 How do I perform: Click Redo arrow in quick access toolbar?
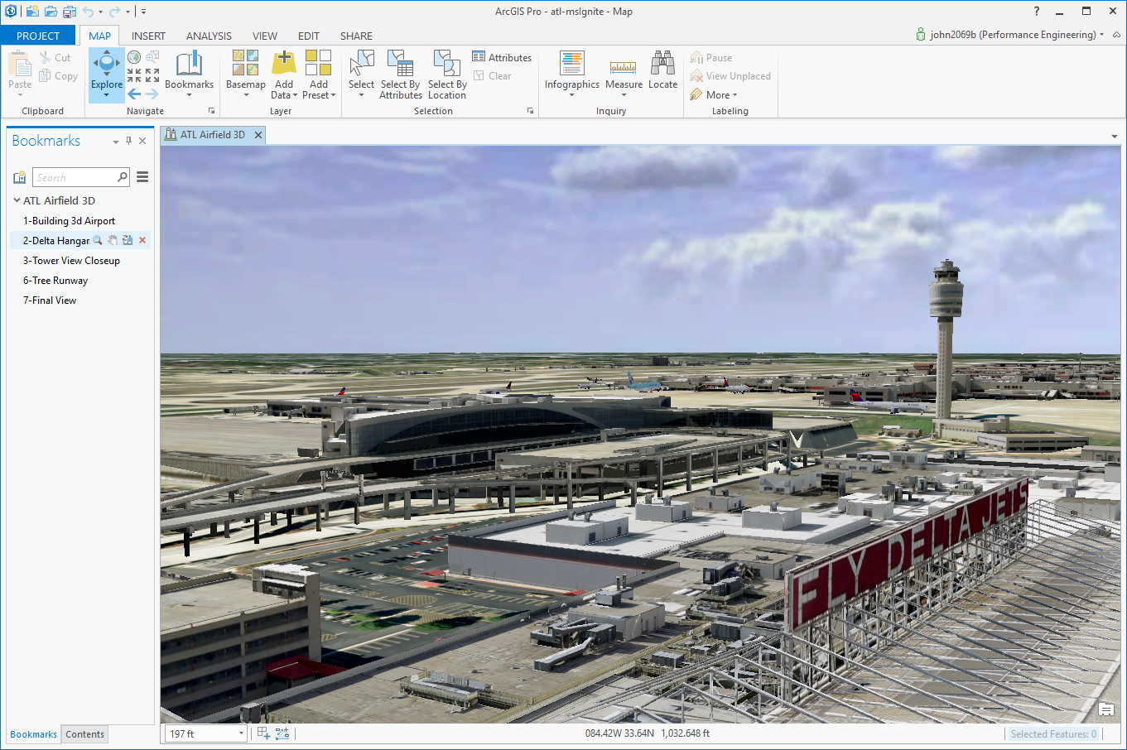click(115, 12)
